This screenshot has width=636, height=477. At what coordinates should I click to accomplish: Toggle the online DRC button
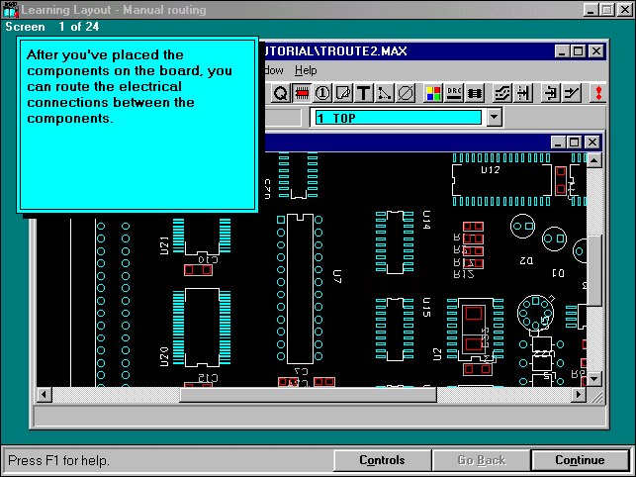pos(455,94)
